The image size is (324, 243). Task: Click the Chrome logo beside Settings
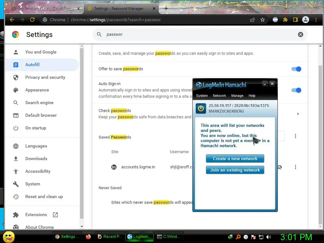click(x=16, y=34)
